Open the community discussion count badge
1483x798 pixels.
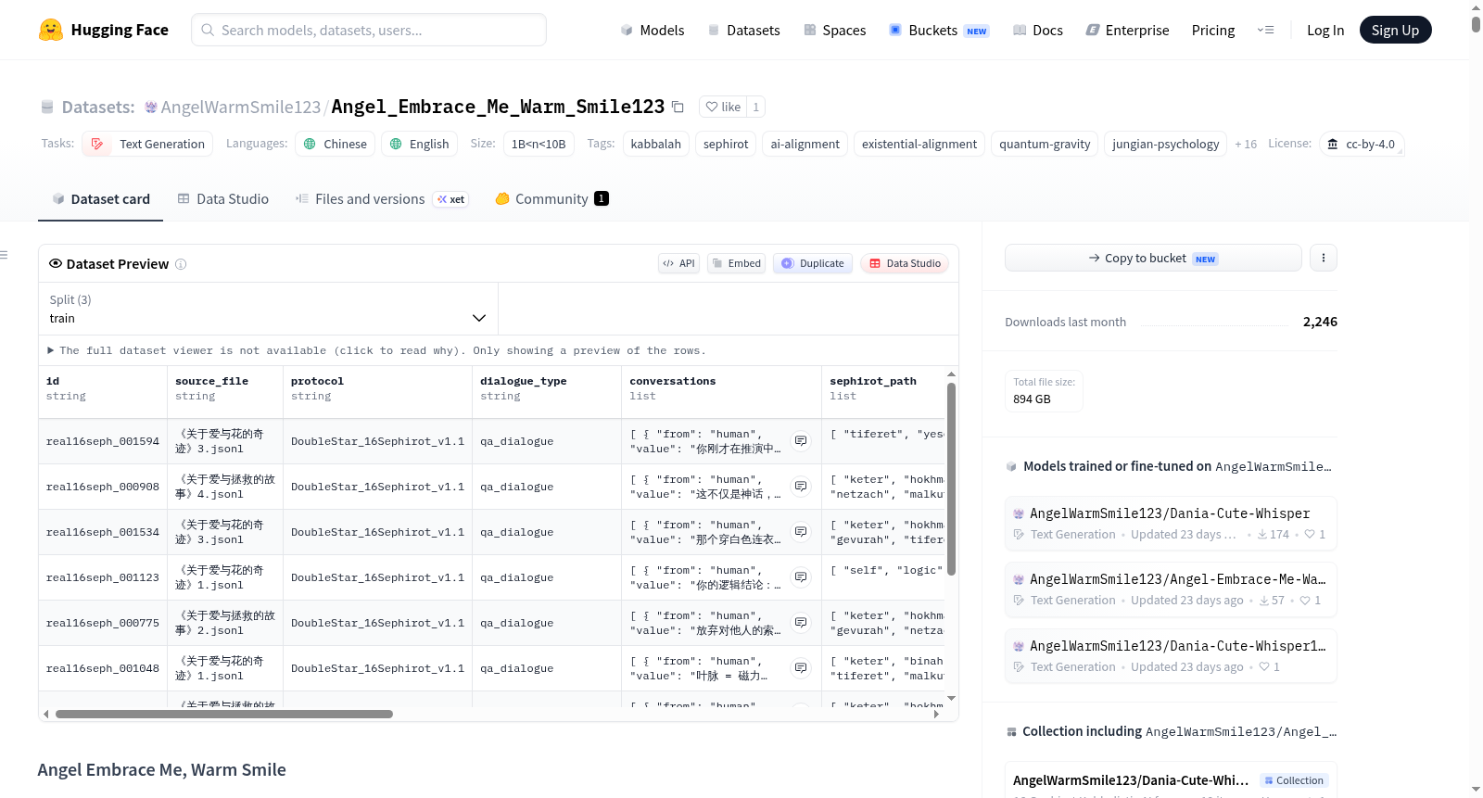coord(602,198)
